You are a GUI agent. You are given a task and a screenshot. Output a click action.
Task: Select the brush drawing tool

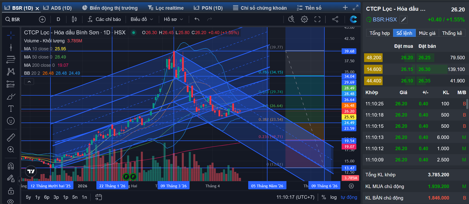(x=11, y=96)
